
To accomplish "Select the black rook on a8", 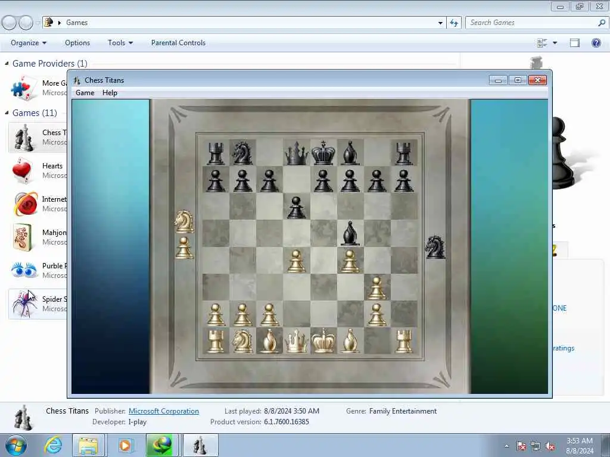I will [216, 153].
